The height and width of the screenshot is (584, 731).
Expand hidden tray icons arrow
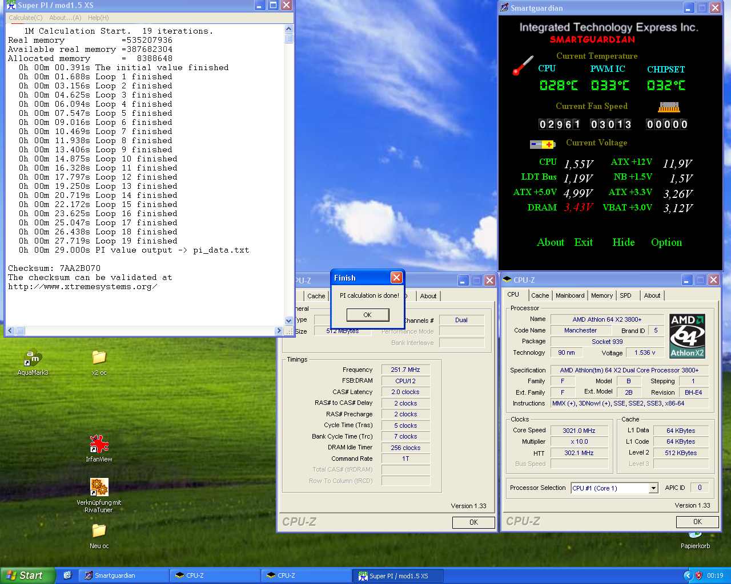(x=688, y=575)
